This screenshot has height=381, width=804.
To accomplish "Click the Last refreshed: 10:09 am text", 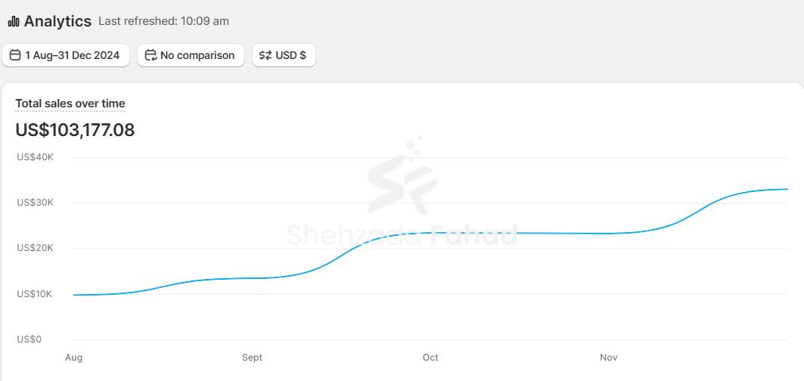I will (163, 21).
